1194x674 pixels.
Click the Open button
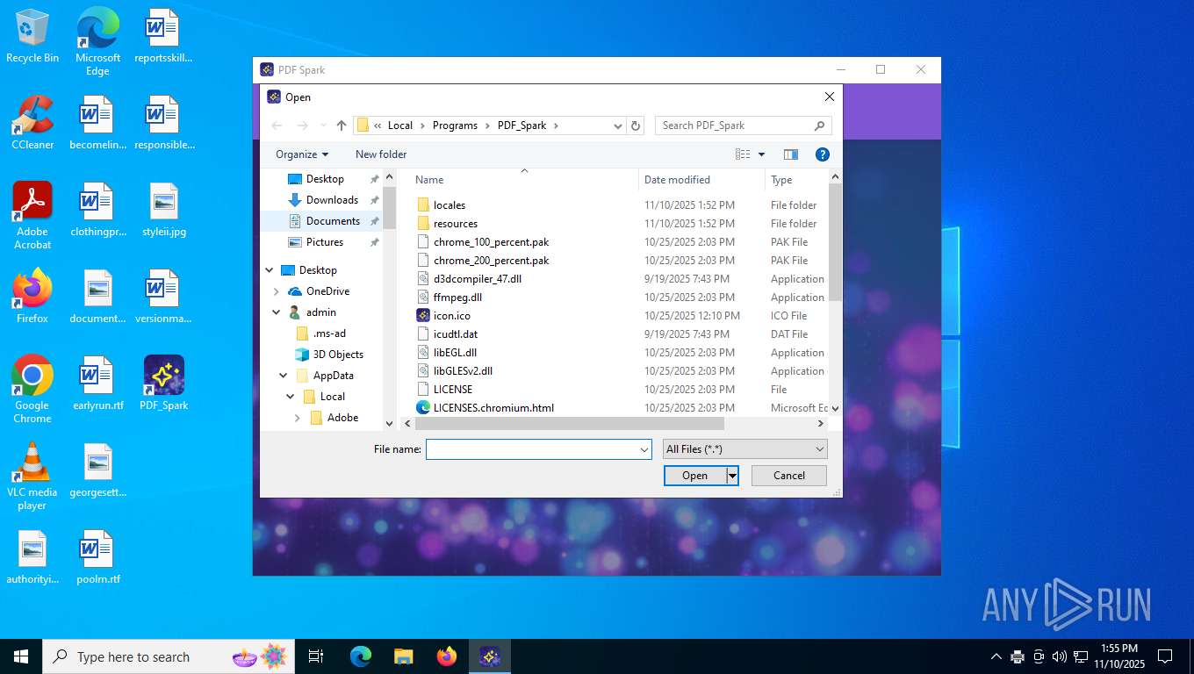(x=695, y=476)
